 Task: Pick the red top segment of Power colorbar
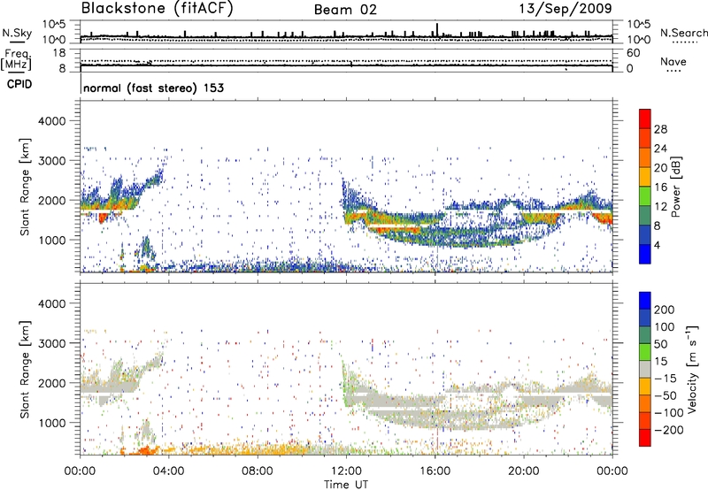645,119
